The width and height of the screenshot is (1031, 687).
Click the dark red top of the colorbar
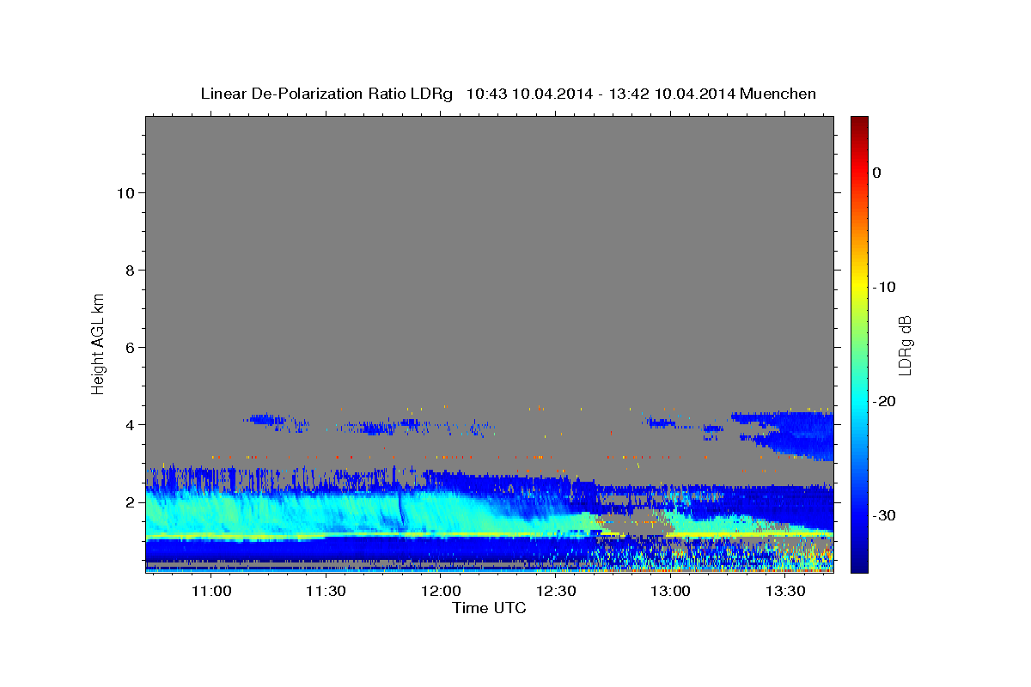(859, 122)
